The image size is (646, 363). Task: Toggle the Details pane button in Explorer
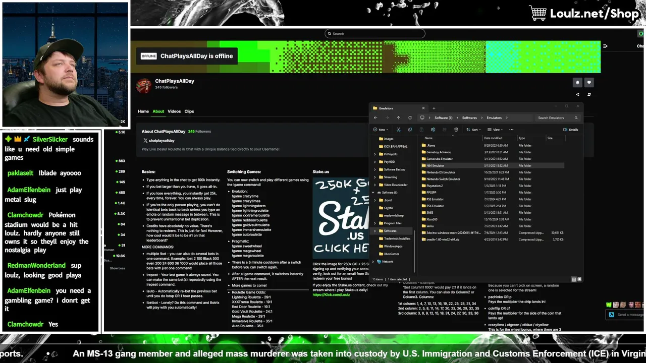point(571,130)
